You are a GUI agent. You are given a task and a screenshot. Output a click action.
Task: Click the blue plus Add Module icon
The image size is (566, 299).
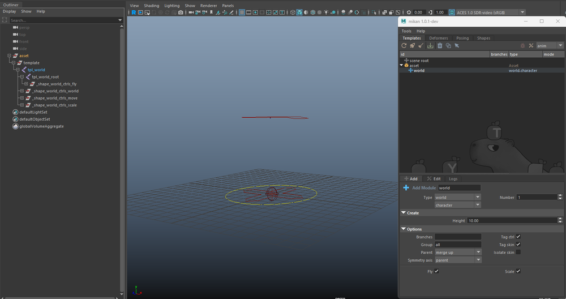406,187
